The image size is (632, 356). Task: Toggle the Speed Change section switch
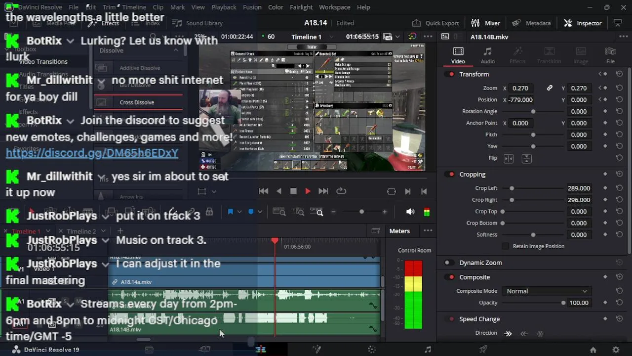pyautogui.click(x=450, y=319)
